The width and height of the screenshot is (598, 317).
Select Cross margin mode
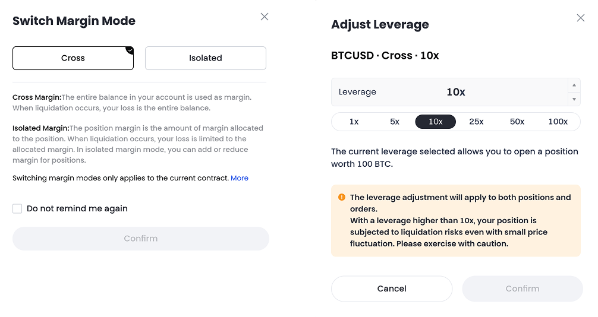[73, 58]
